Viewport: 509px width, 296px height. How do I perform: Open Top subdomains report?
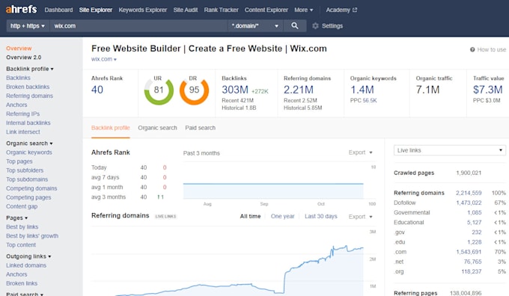click(27, 179)
